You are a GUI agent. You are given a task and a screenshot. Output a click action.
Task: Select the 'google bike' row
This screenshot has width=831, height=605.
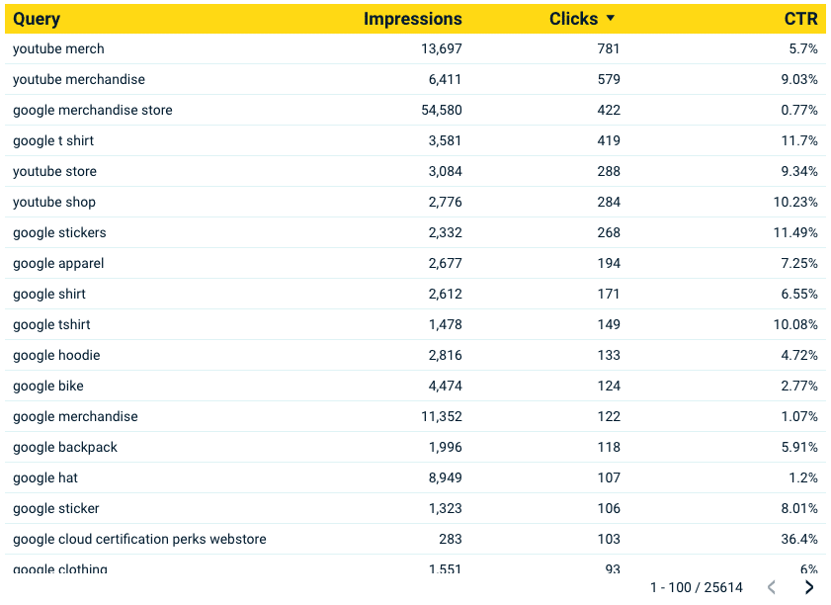[x=48, y=387]
